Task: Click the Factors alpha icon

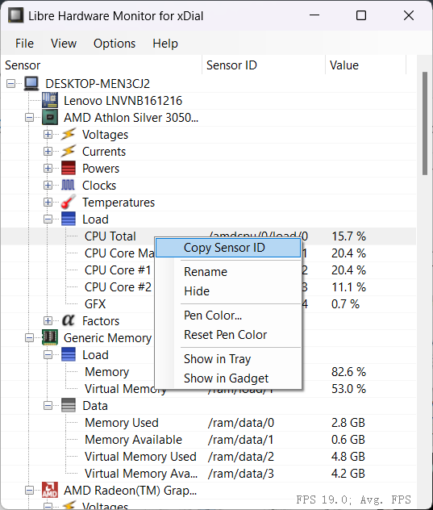Action: click(x=69, y=320)
